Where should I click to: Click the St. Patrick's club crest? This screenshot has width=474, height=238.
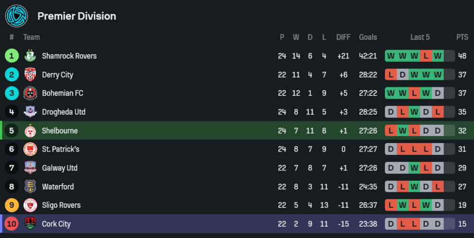30,149
